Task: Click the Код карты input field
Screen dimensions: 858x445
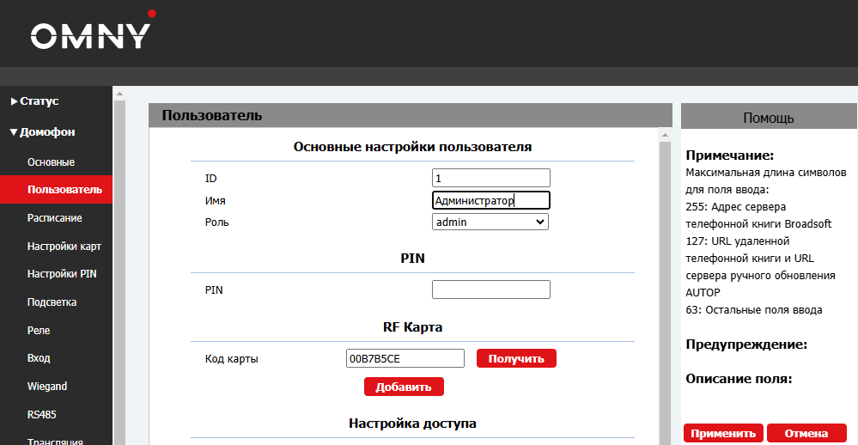Action: (x=404, y=358)
